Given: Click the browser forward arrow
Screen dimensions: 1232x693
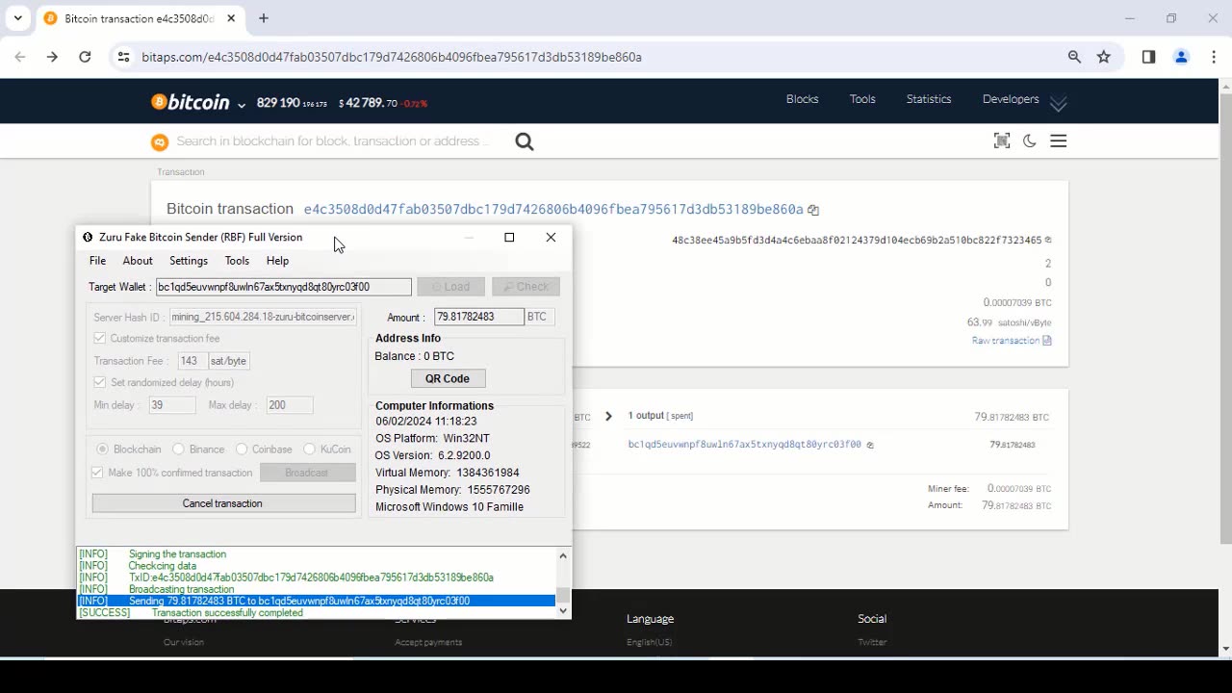Looking at the screenshot, I should click(52, 57).
